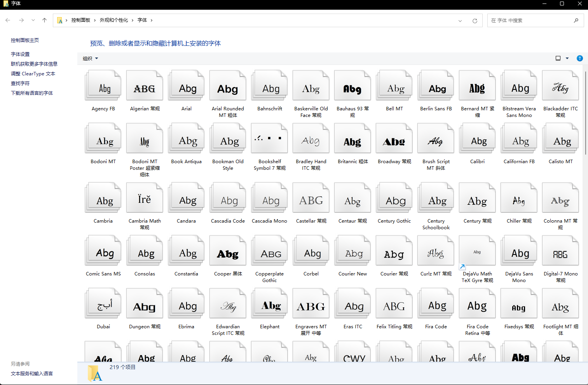
Task: Click the vertical scrollbar of font list
Action: (585, 113)
